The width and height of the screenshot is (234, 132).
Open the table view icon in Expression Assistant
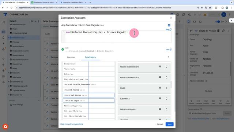pos(169,25)
